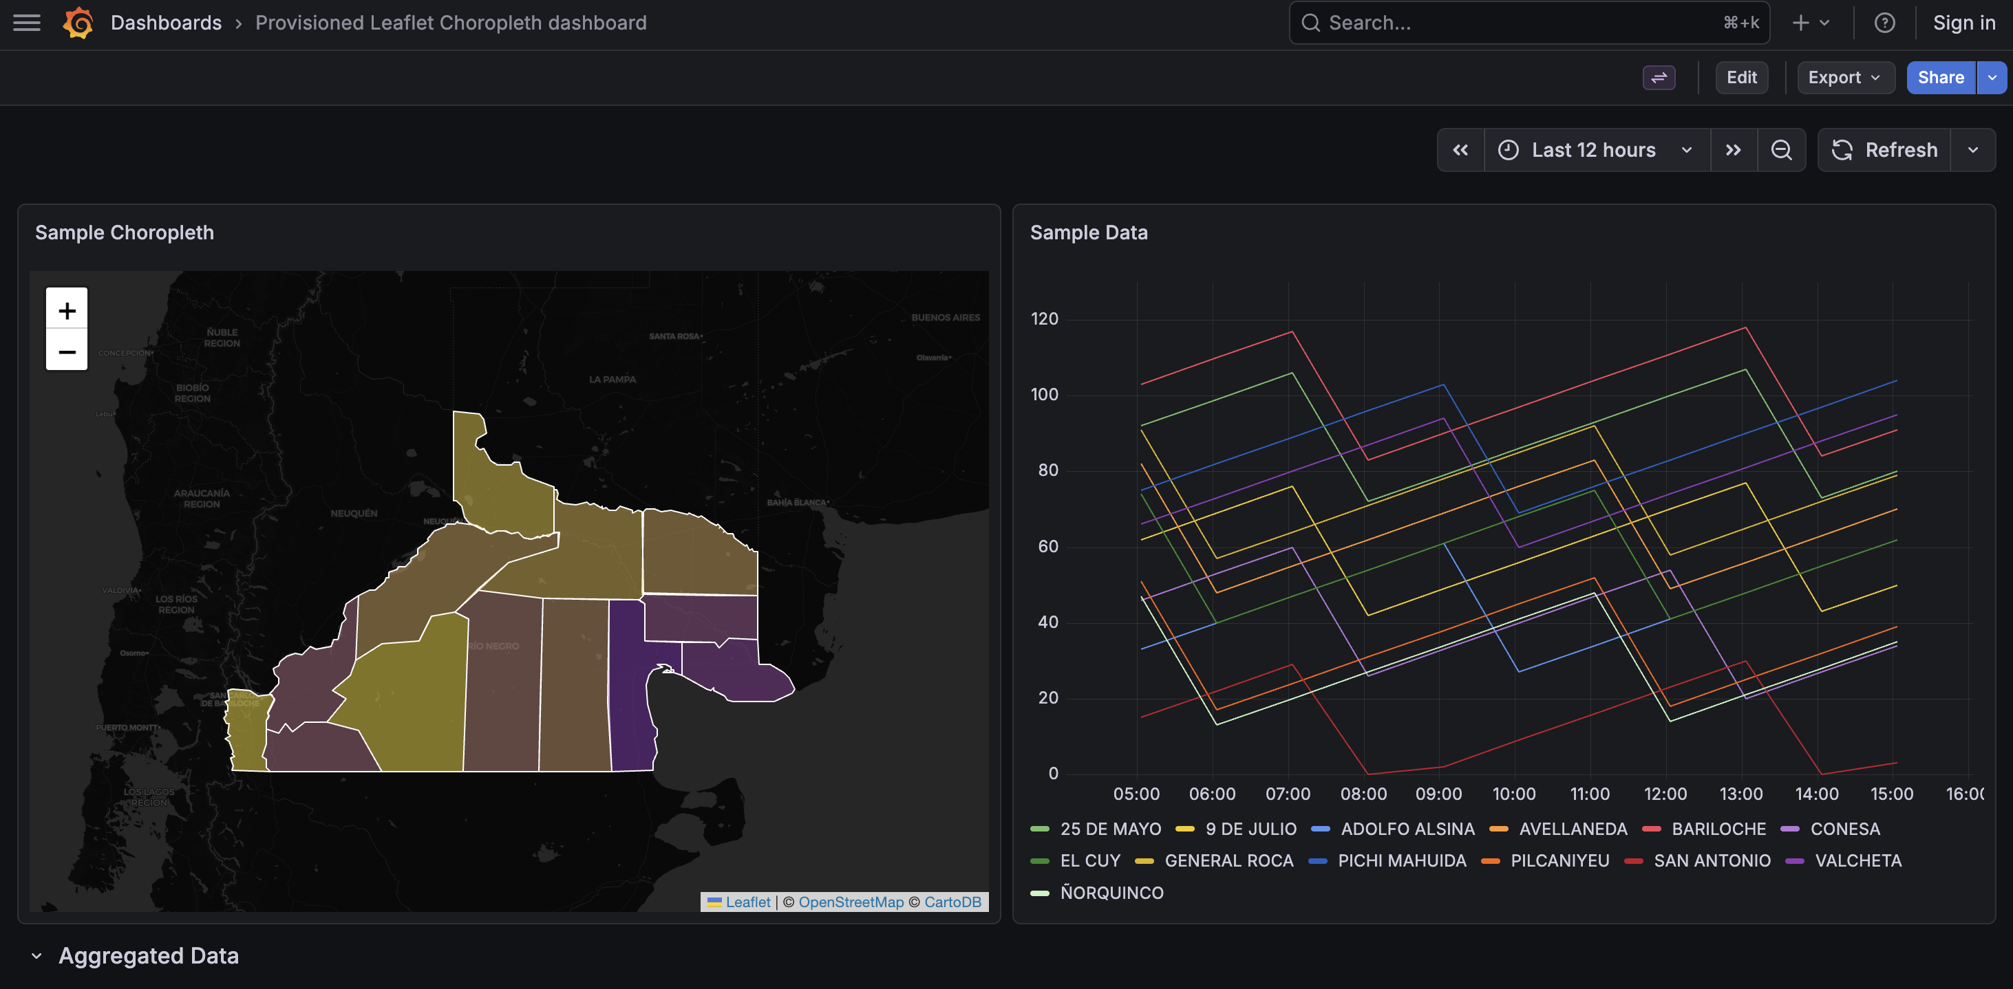Toggle BARILOCHE series in legend
Viewport: 2013px width, 989px height.
[1718, 829]
